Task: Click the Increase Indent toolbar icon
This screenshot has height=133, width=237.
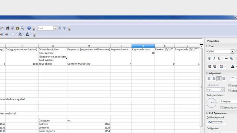Action: click(7, 34)
